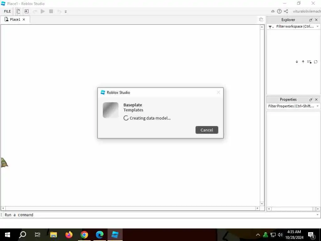Open the Windows Start menu
The height and width of the screenshot is (241, 321).
(8, 235)
